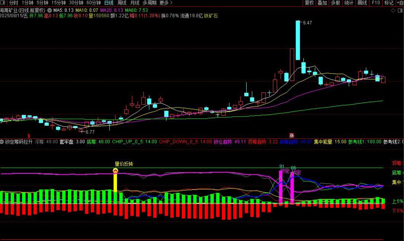Image resolution: width=404 pixels, height=241 pixels.
Task: Toggle the 多股 multi-stock view
Action: click(x=335, y=3)
